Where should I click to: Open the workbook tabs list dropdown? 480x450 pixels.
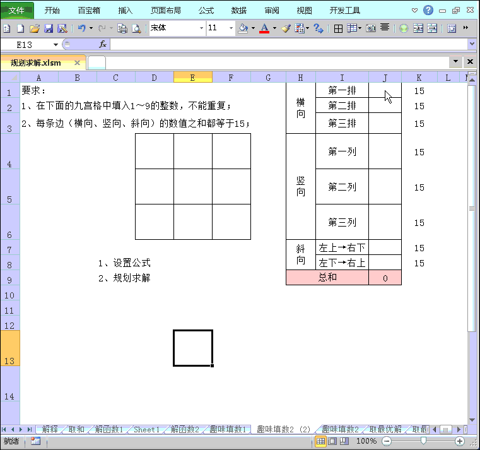pos(455,62)
